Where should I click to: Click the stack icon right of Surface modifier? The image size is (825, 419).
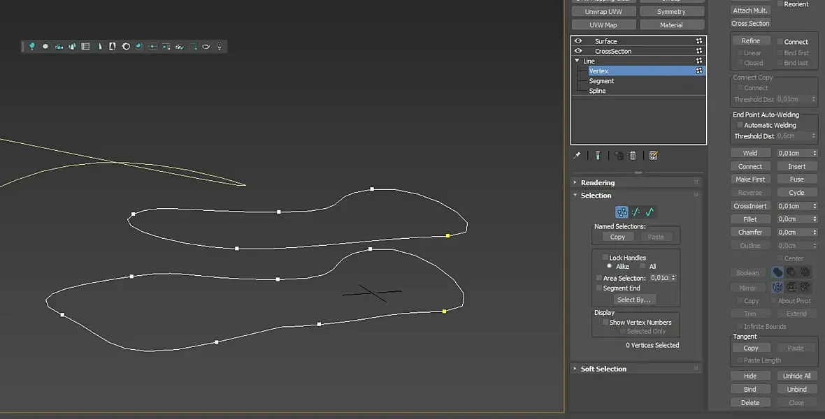pyautogui.click(x=699, y=41)
